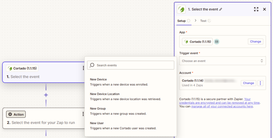
Task: Click the Cortado (1.1.14) account name
Action: 192,80
